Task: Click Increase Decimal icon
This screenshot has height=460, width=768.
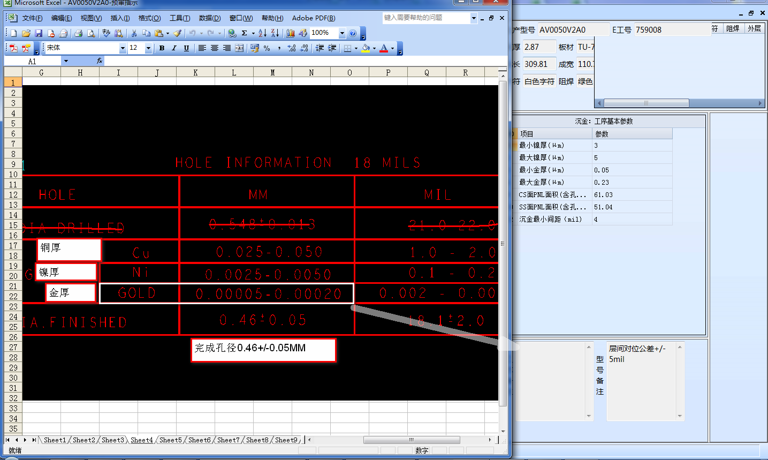Action: click(x=292, y=48)
